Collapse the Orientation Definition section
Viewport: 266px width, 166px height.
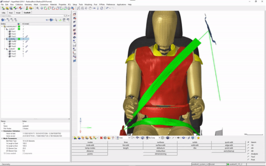pyautogui.click(x=2, y=131)
